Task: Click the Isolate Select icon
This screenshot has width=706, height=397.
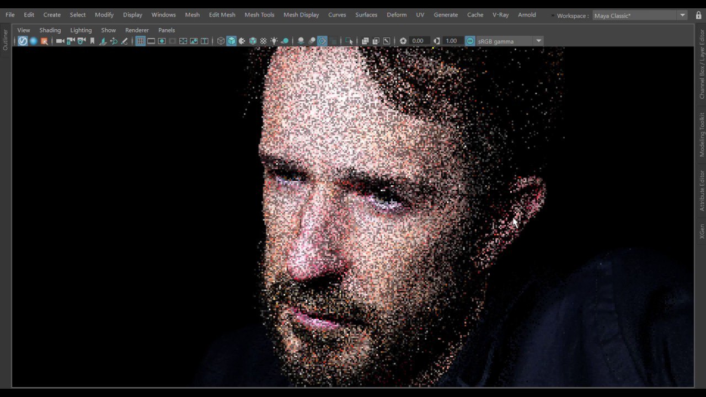Action: coord(349,41)
